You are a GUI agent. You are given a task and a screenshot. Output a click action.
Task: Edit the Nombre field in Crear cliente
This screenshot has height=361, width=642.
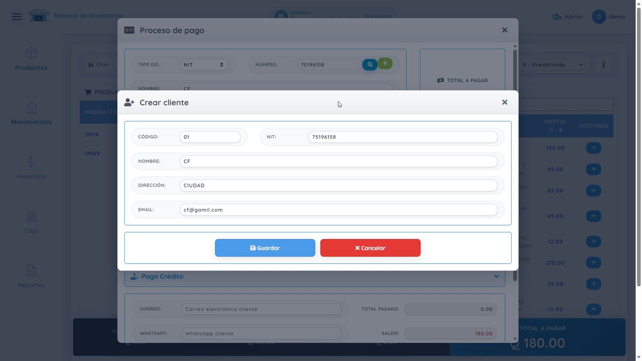point(339,161)
